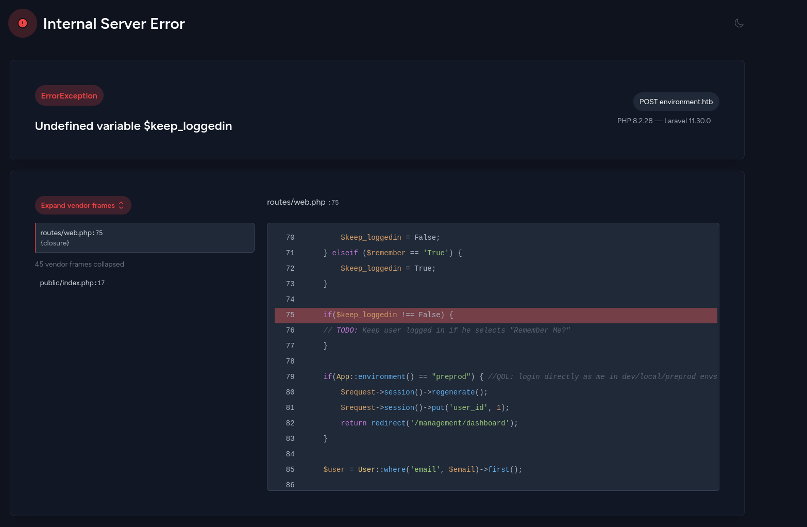Viewport: 807px width, 527px height.
Task: Click the chevron arrows on Expand vendor frames
Action: point(121,205)
